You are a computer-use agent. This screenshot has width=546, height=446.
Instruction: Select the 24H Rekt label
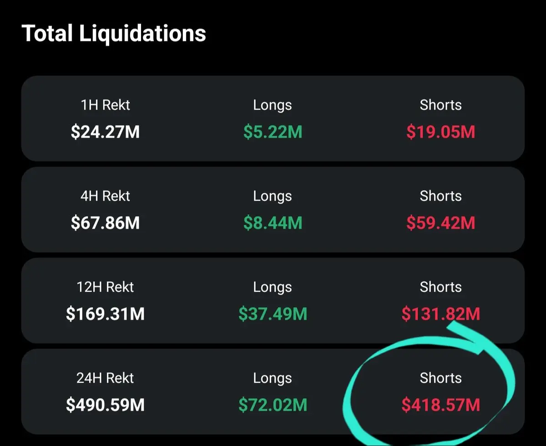(x=105, y=378)
